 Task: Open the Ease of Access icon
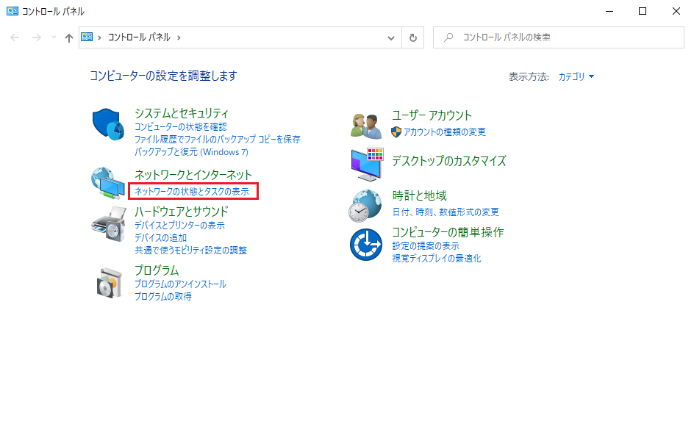[366, 244]
